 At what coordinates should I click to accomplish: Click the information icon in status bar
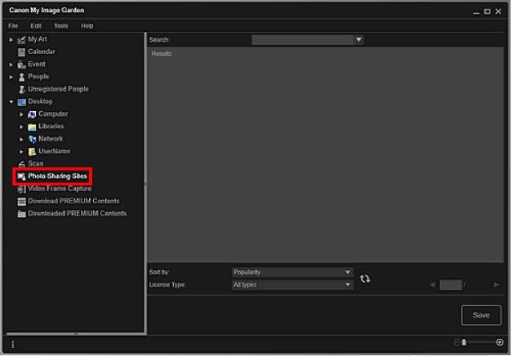(12, 344)
